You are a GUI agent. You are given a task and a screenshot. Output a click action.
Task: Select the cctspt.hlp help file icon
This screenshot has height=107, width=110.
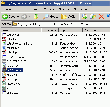click(x=4, y=48)
